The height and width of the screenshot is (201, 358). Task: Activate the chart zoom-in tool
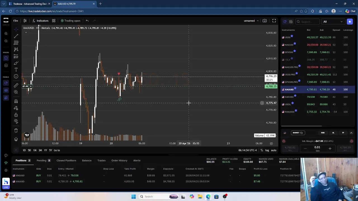16,92
